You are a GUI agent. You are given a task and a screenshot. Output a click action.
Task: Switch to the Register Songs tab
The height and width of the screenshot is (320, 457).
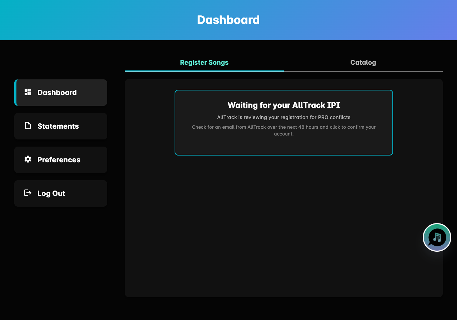point(204,63)
